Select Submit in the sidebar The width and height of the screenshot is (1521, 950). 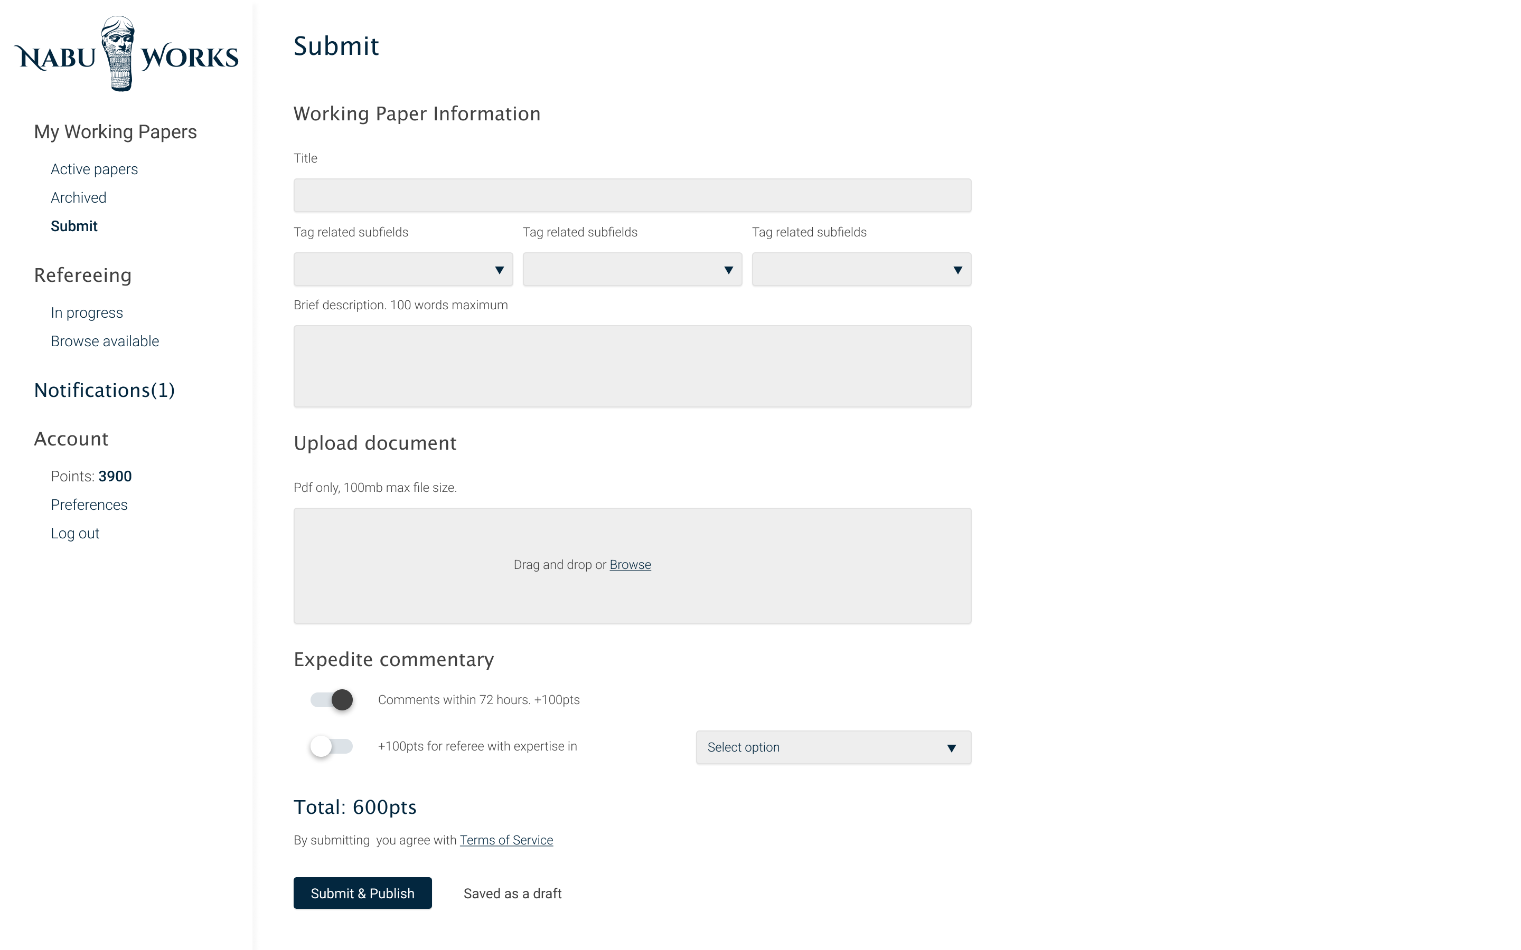pos(74,226)
